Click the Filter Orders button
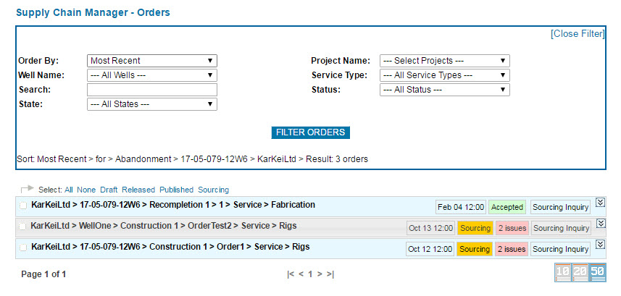 click(311, 132)
